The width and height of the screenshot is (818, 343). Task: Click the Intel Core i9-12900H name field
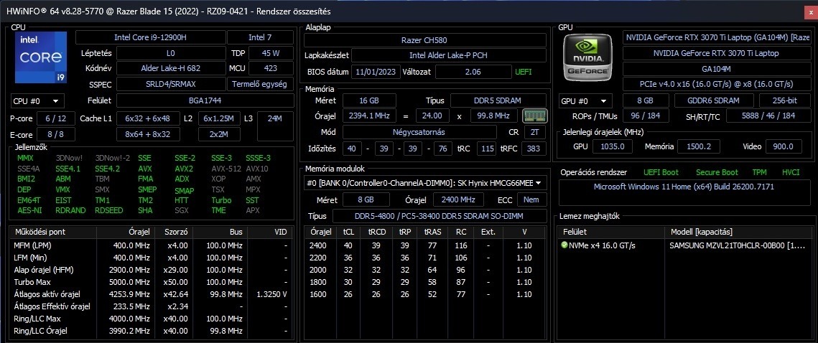151,37
